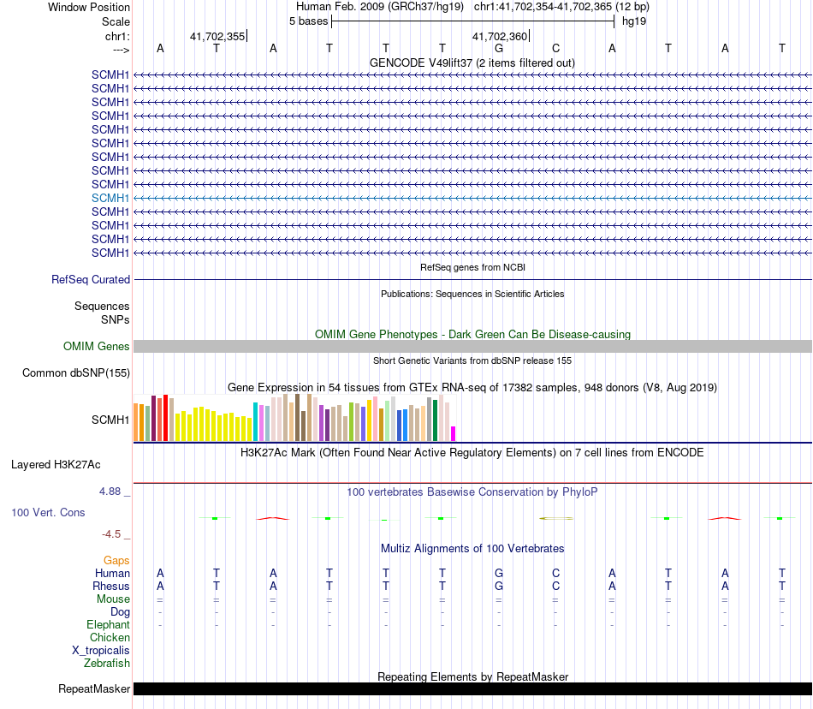The width and height of the screenshot is (813, 709).
Task: Click the chr1: ruler label
Action: (x=117, y=36)
